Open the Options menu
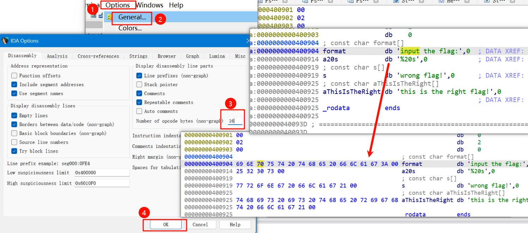This screenshot has width=528, height=233. click(x=117, y=5)
